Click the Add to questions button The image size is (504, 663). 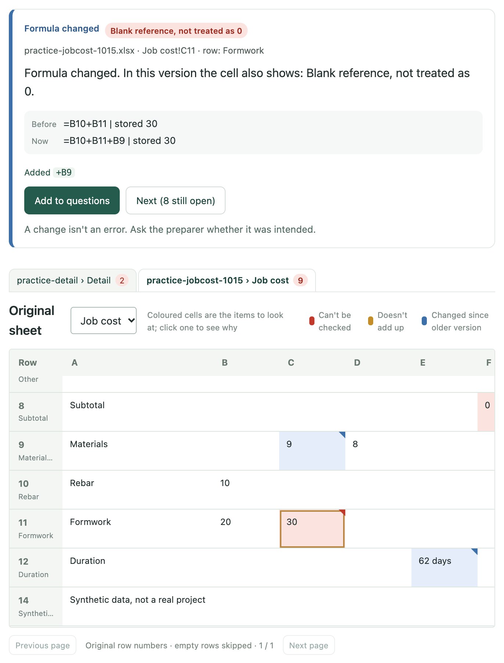click(72, 200)
